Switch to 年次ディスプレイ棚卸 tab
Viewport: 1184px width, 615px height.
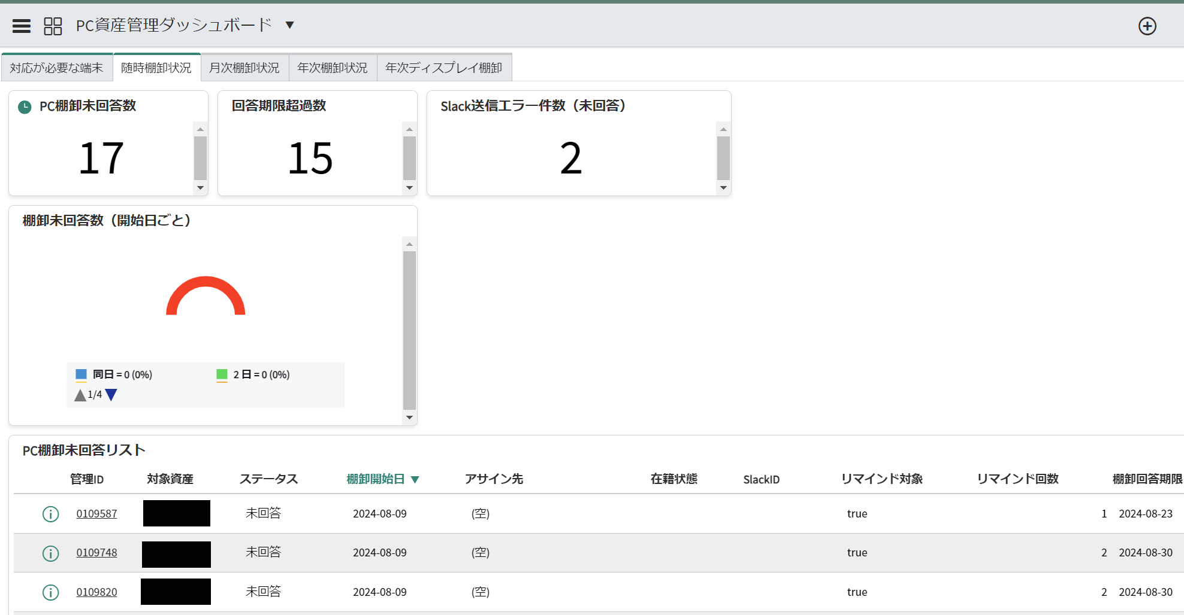pos(444,68)
